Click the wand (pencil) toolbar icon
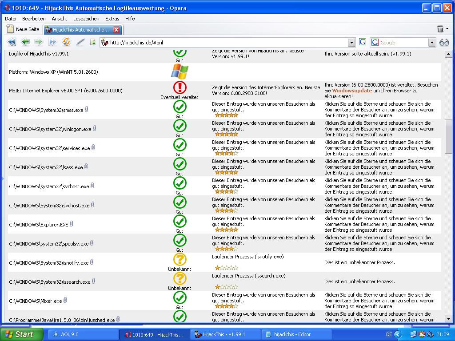 (x=80, y=42)
